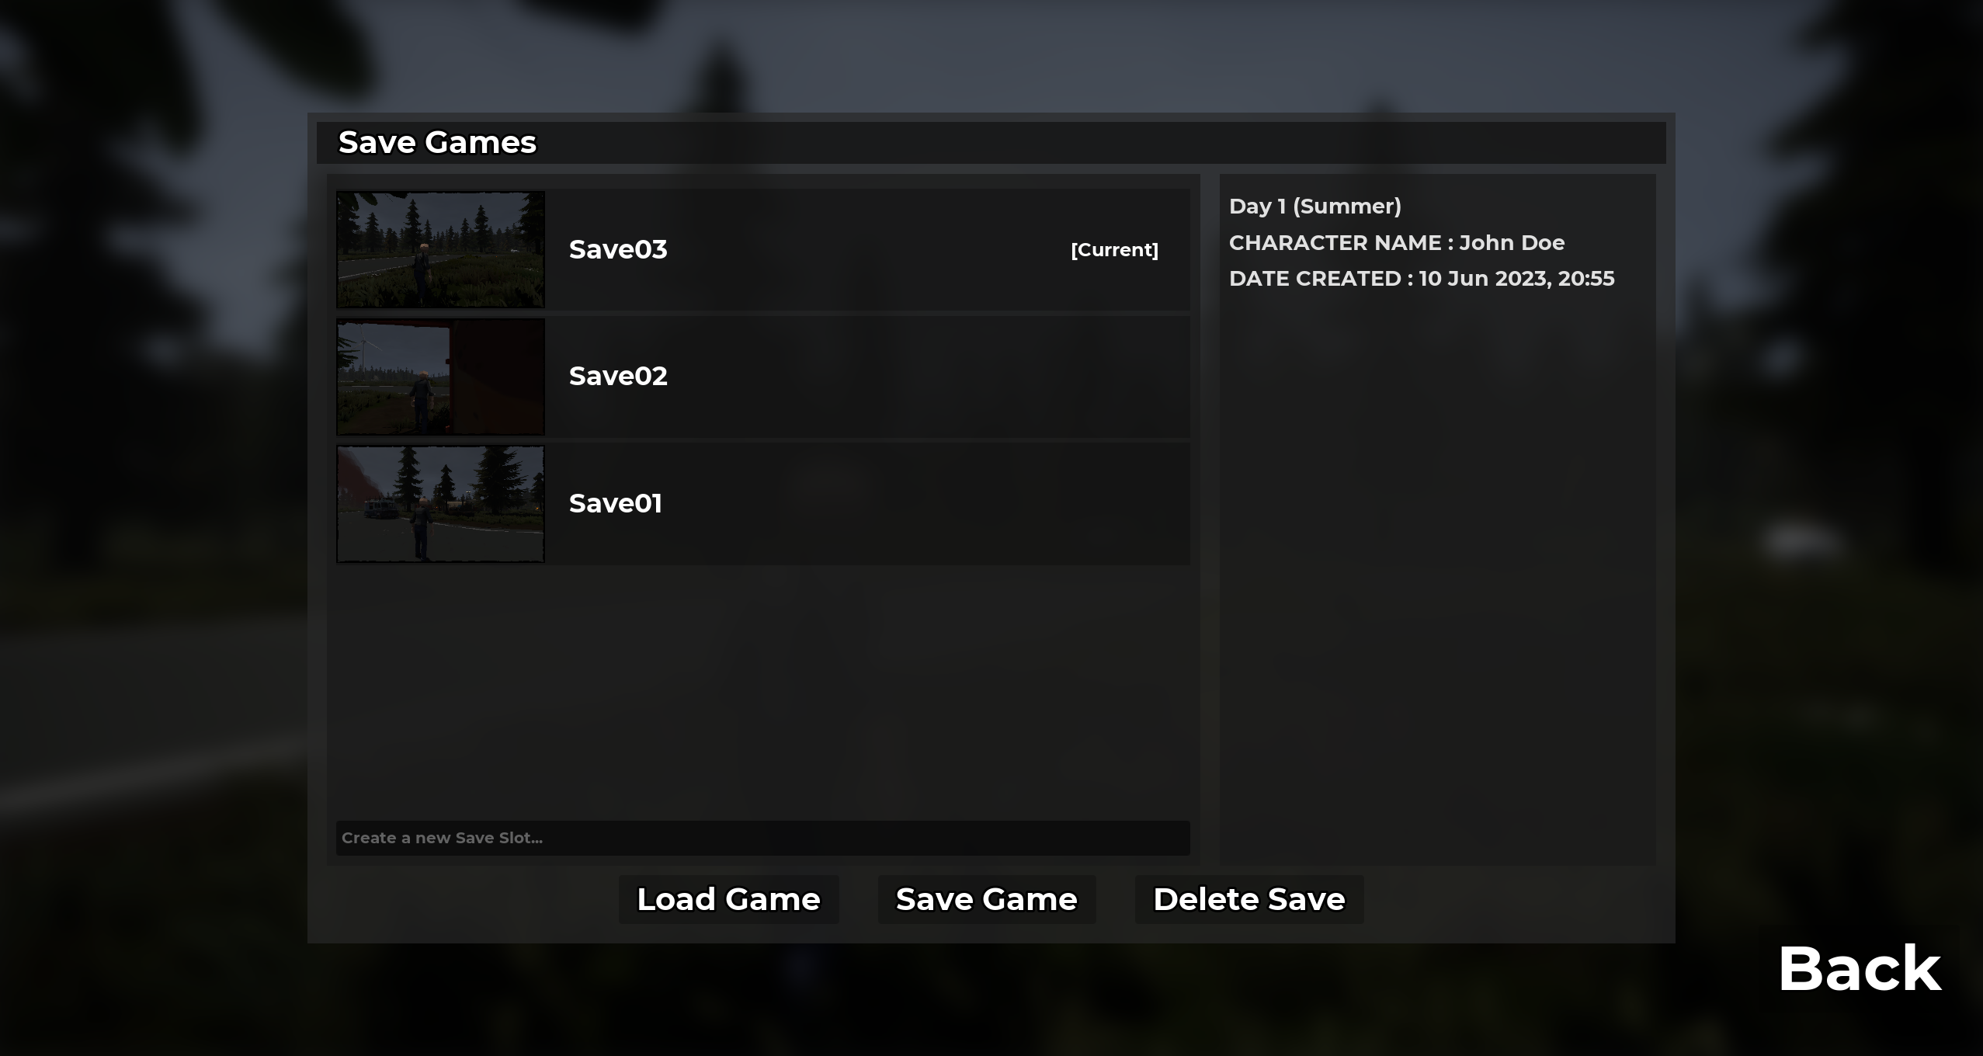
Task: Select the Save01 screenshot thumbnail
Action: (x=440, y=504)
